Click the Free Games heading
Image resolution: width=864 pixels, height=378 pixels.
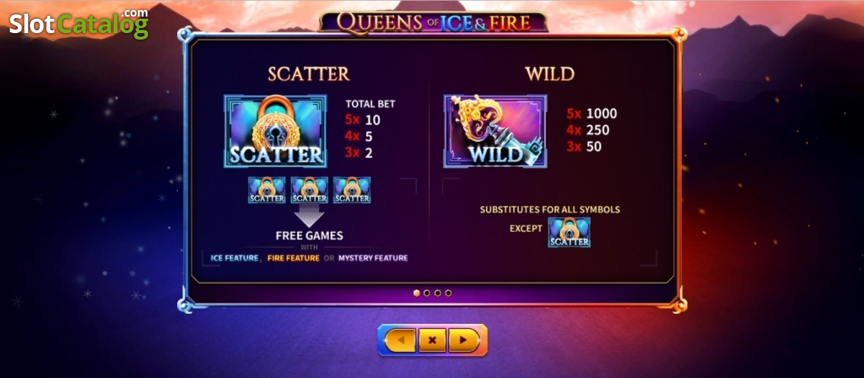310,235
